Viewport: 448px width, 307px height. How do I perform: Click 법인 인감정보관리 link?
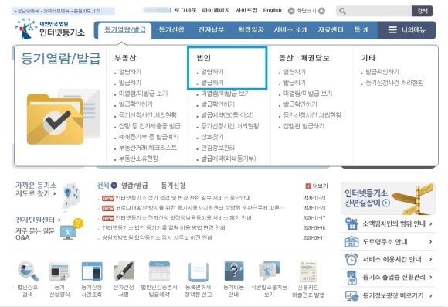point(218,148)
